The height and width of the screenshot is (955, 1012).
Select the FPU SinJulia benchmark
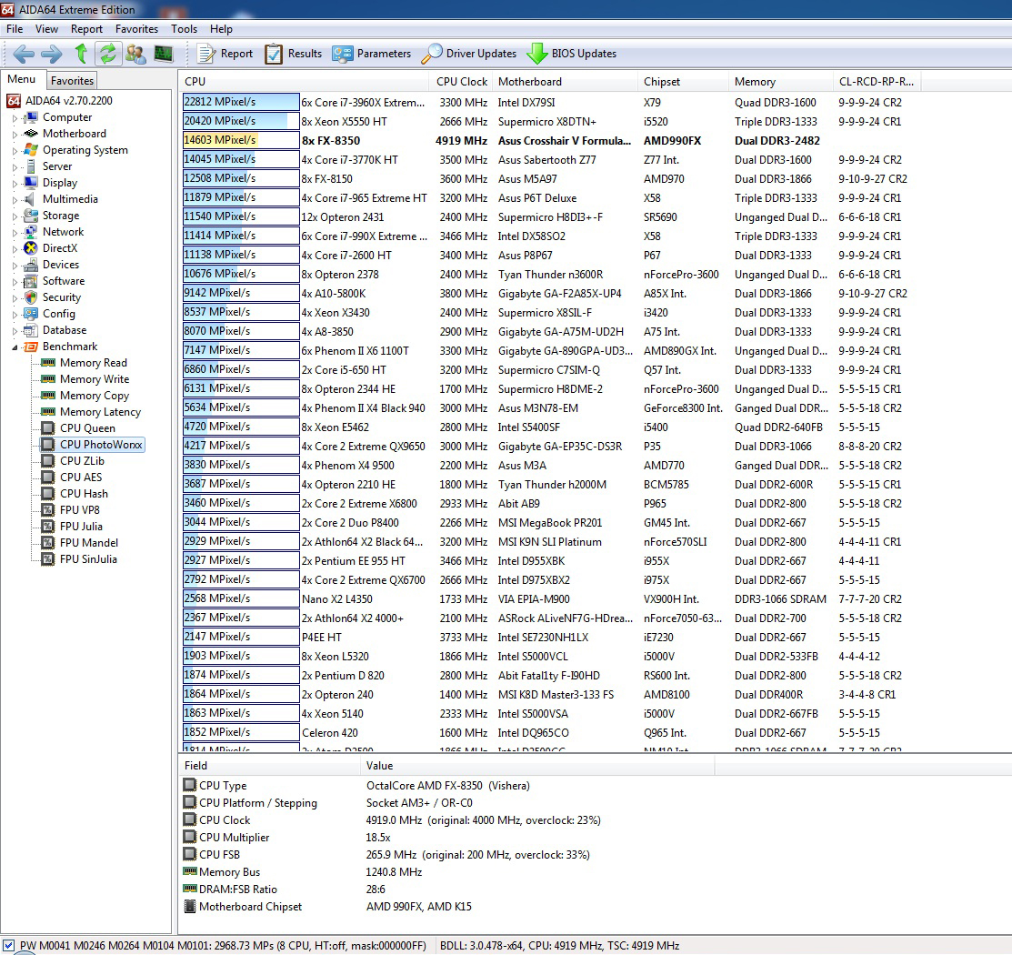[79, 559]
